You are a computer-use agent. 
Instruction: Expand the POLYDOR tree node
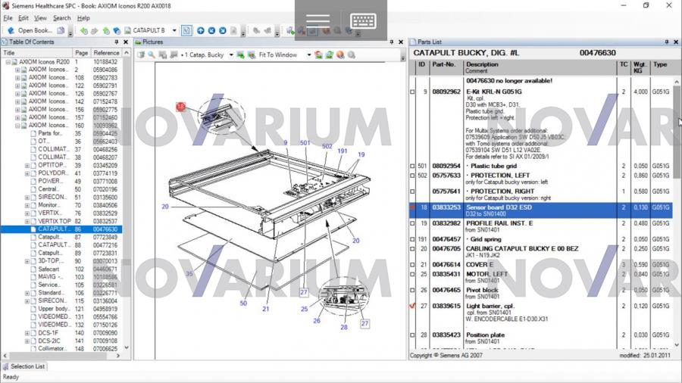(x=27, y=173)
